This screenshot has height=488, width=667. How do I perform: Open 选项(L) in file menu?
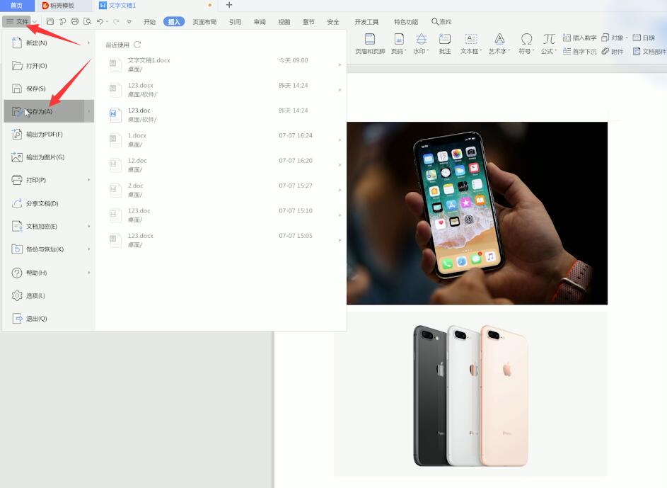click(x=49, y=295)
